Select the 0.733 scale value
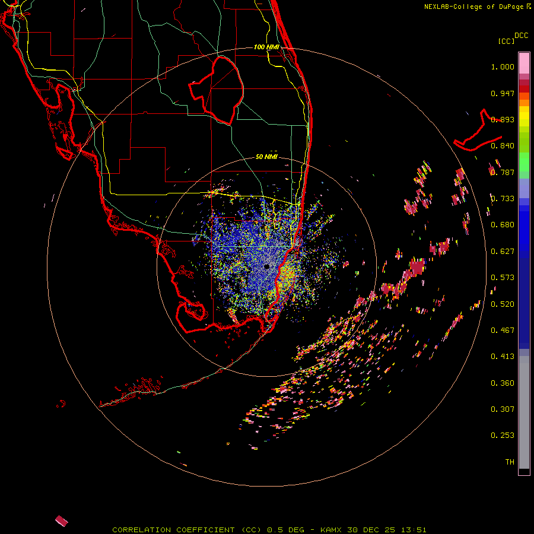Image resolution: width=534 pixels, height=534 pixels. click(x=503, y=199)
